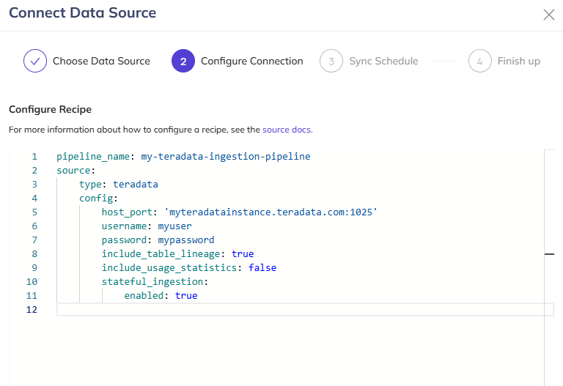Click pipeline name value my-teradata-ingestion-pipeline

coord(226,157)
